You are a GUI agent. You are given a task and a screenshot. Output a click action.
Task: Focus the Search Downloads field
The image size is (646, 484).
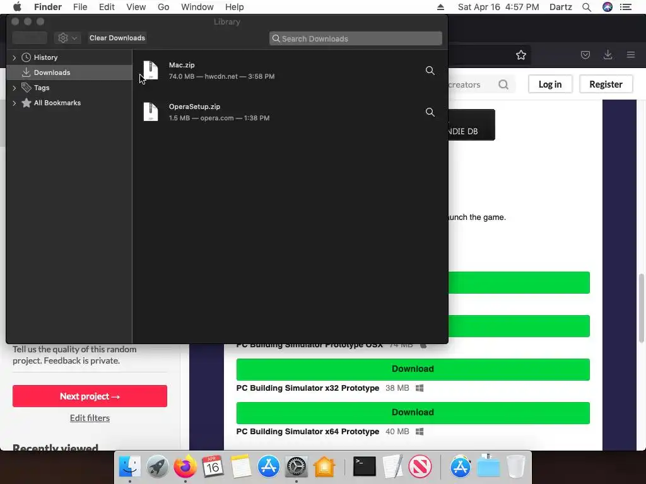pyautogui.click(x=356, y=38)
